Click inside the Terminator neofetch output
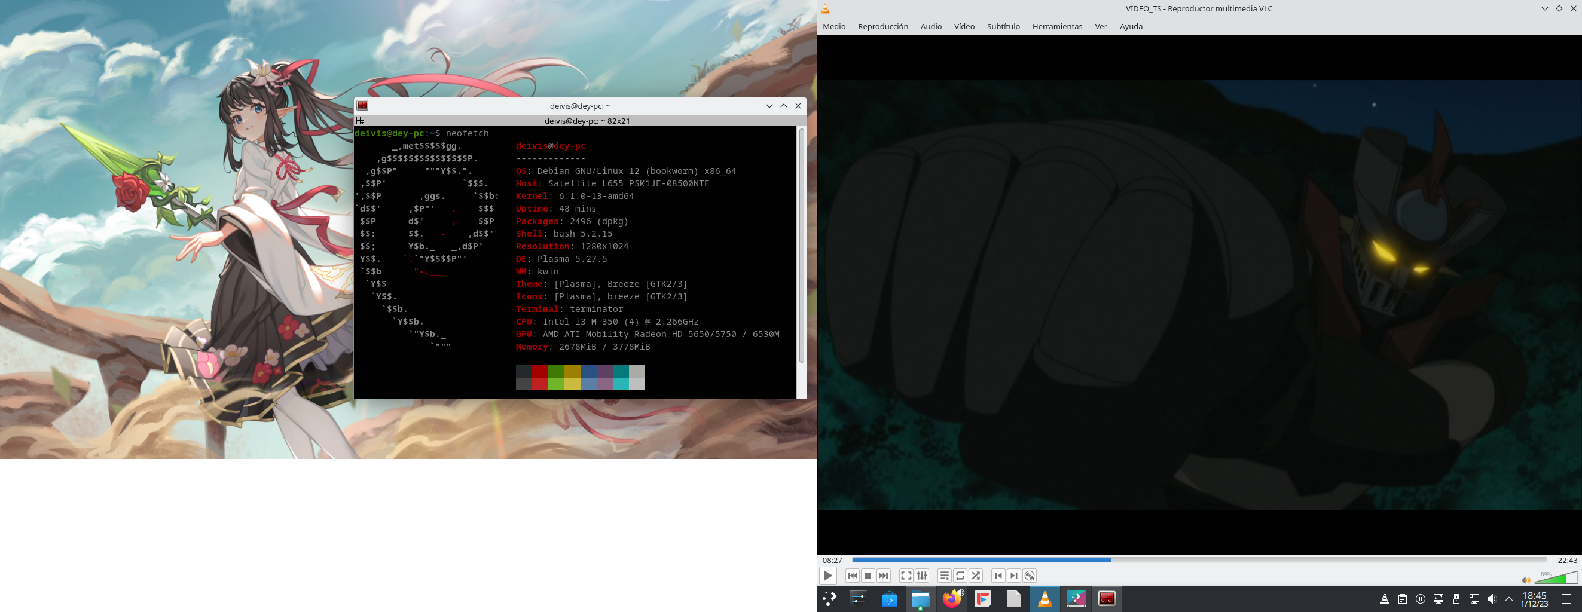This screenshot has width=1582, height=612. coord(575,262)
